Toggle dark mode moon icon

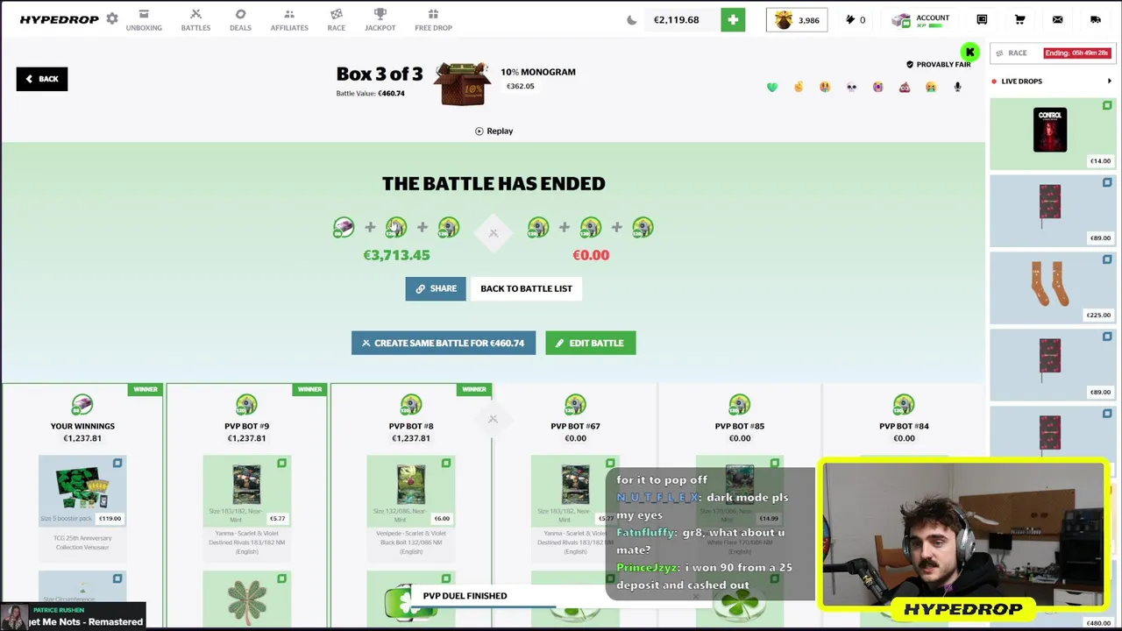pyautogui.click(x=631, y=20)
